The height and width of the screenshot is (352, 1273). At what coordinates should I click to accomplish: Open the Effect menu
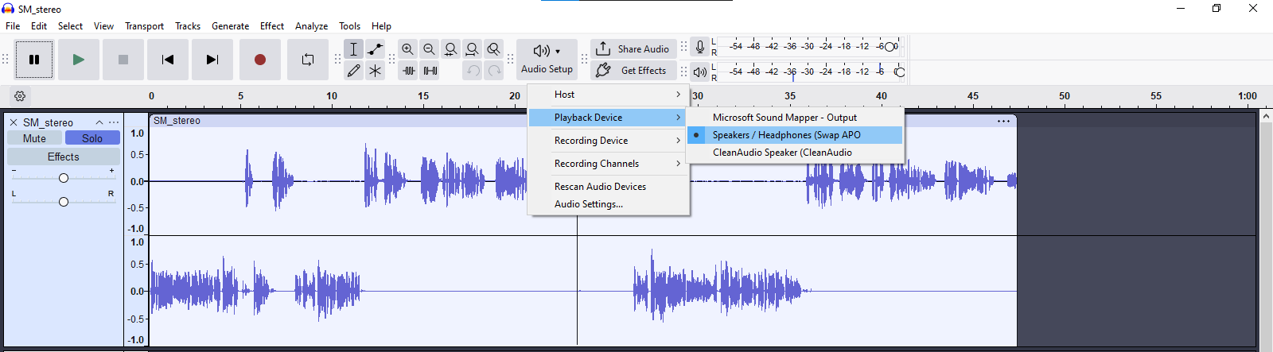coord(271,26)
